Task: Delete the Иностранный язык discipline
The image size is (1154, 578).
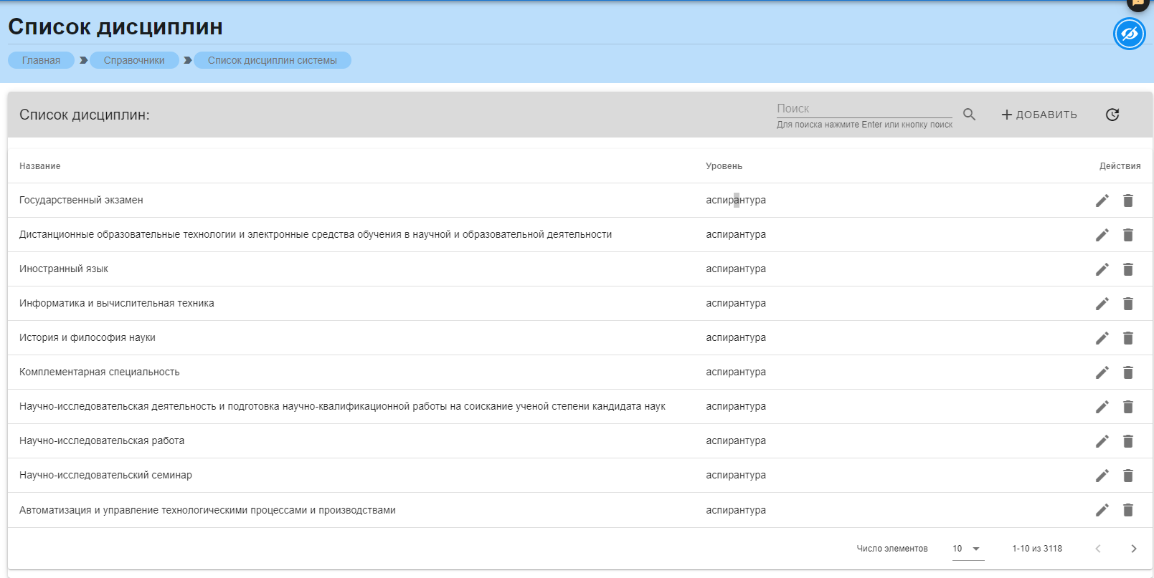Action: coord(1128,269)
